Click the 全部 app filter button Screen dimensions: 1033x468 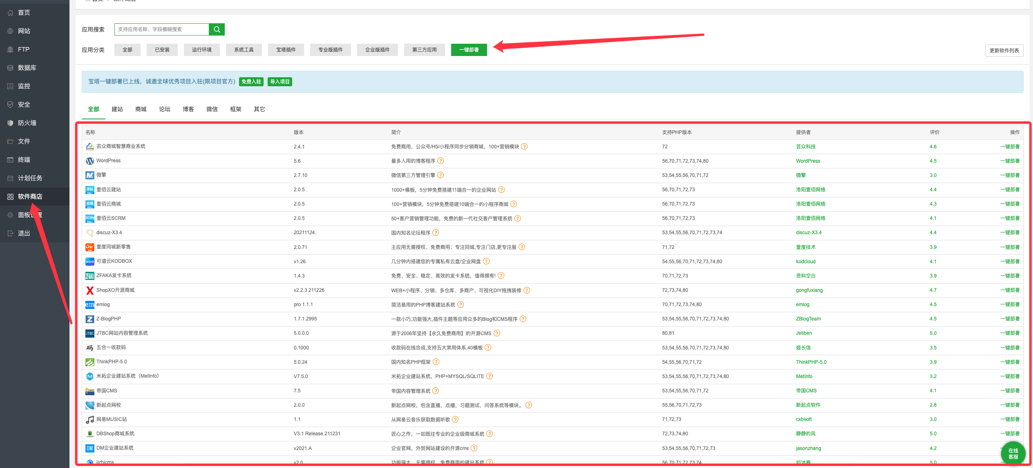127,50
